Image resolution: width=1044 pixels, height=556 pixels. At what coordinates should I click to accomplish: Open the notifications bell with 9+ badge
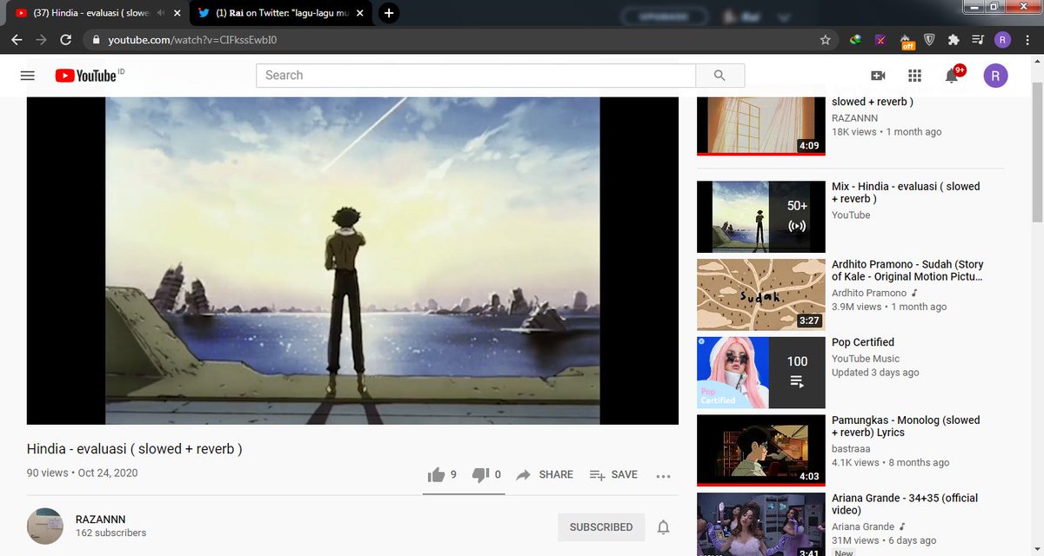pyautogui.click(x=954, y=75)
